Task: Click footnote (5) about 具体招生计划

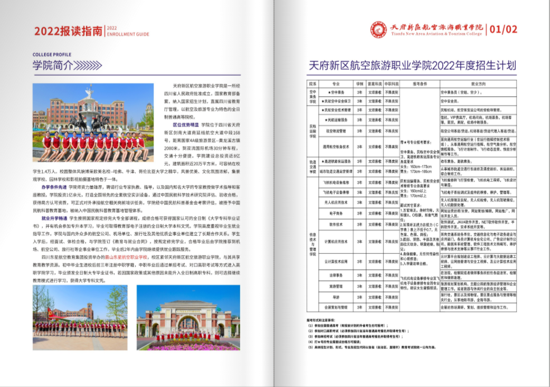Action: pyautogui.click(x=372, y=347)
